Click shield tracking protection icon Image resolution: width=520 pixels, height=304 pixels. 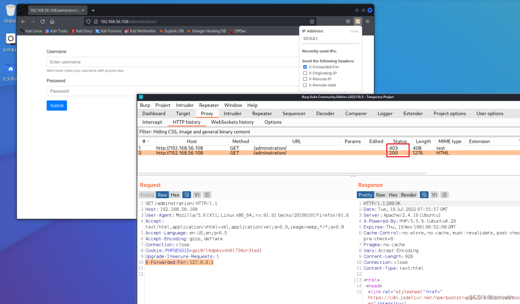(88, 22)
